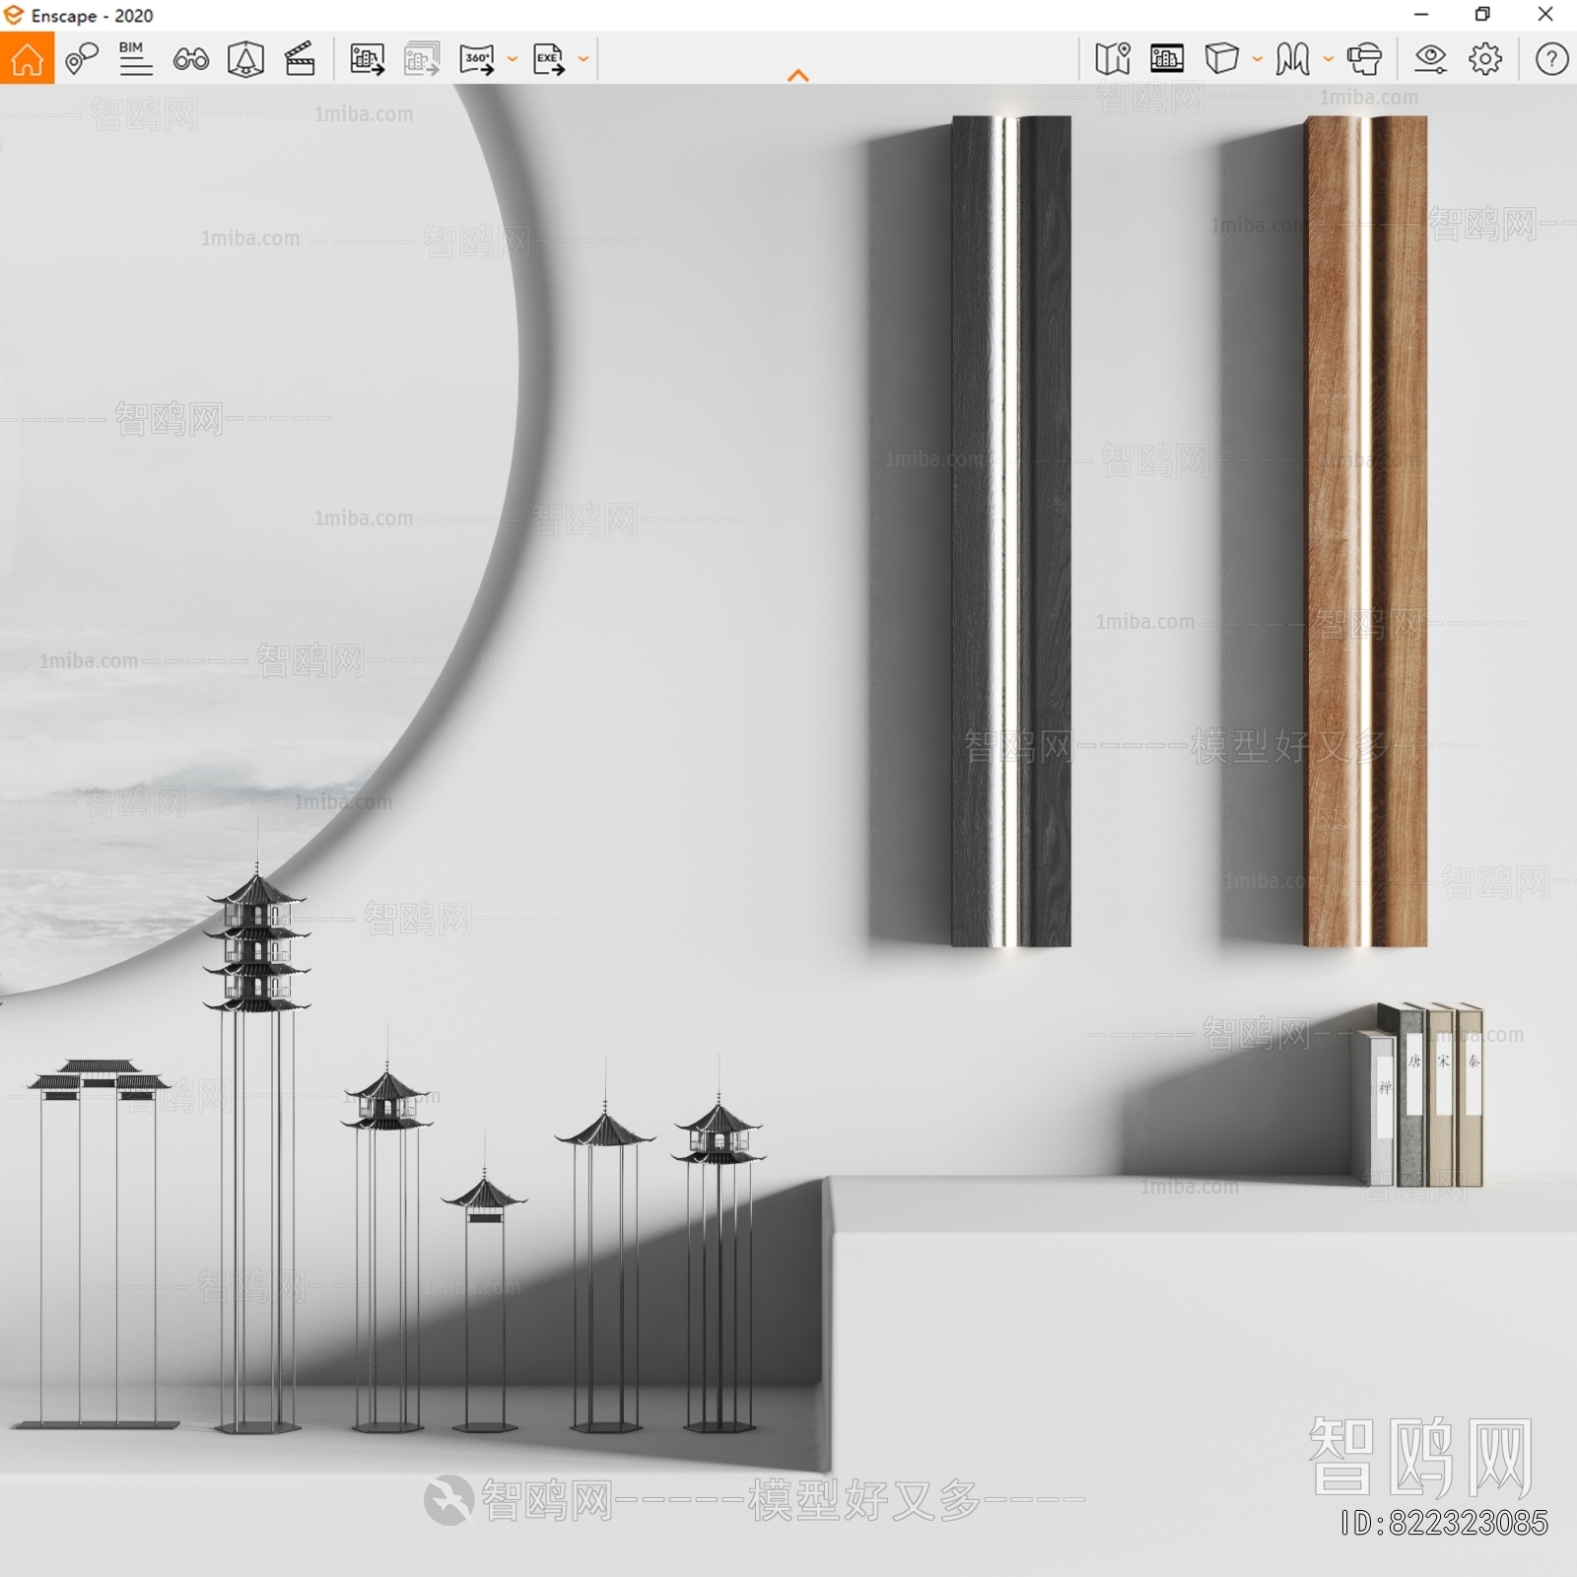Screen dimensions: 1577x1577
Task: Expand the 360° panorama export dropdown arrow
Action: [513, 59]
